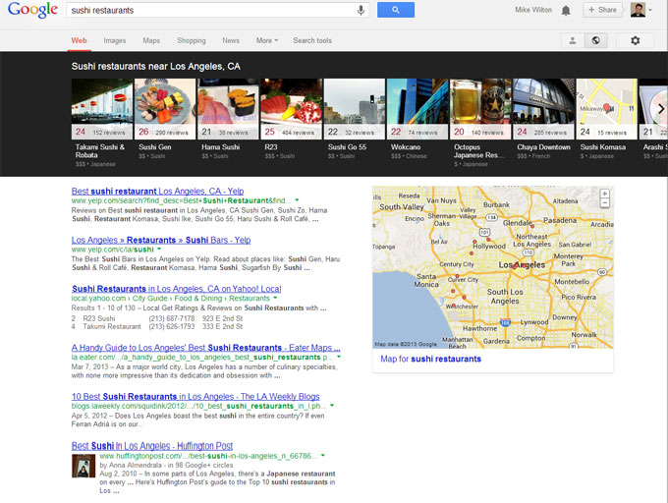Open Wokcano carousel thumbnail
The height and width of the screenshot is (503, 668).
pos(417,109)
